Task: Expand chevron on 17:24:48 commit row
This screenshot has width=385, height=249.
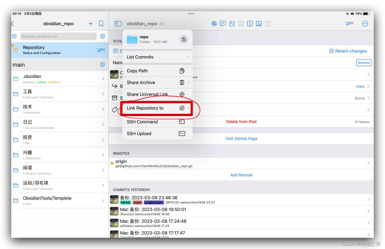Action: (368, 223)
